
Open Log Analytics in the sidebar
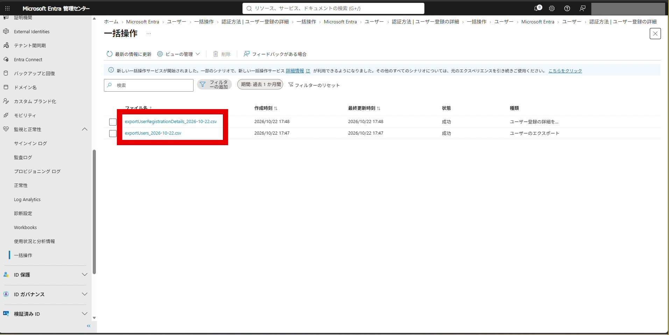(27, 199)
